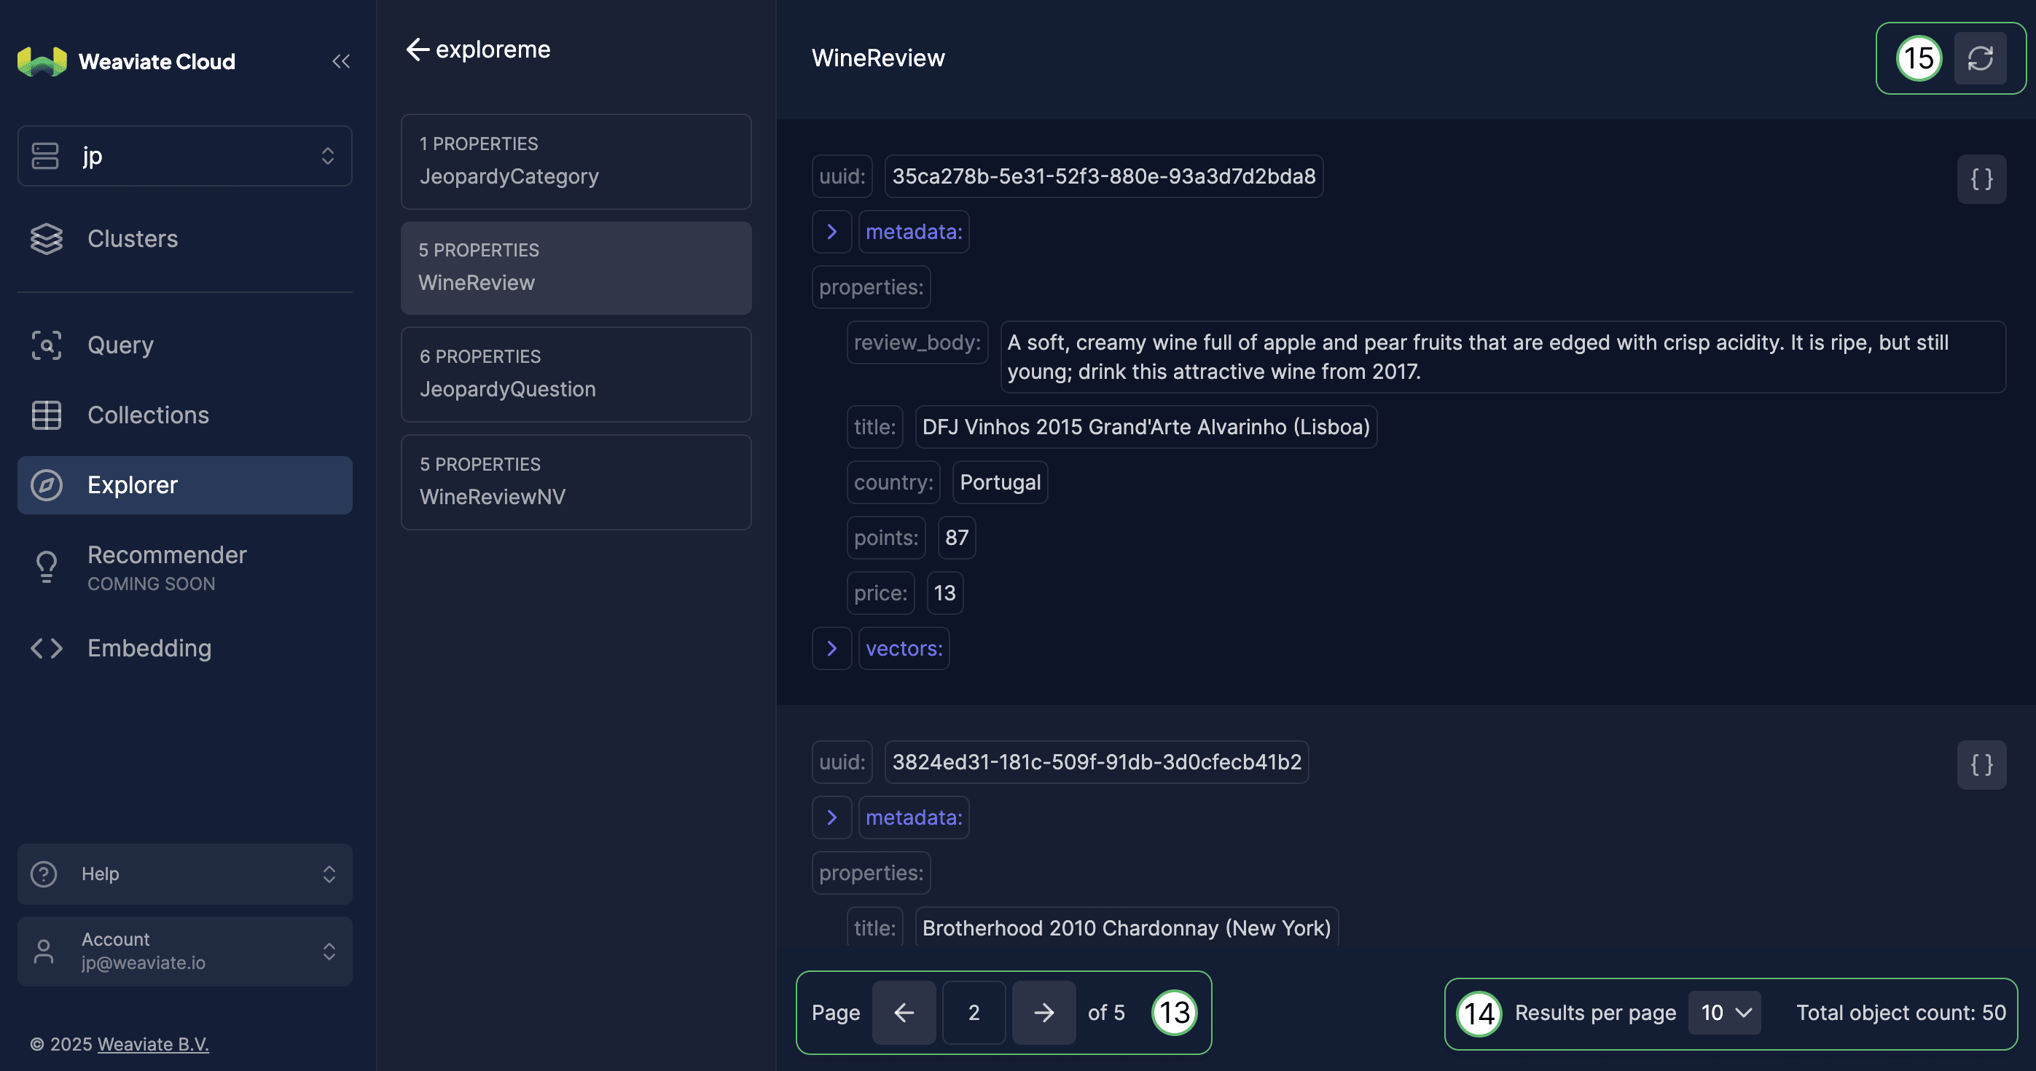Screen dimensions: 2036x1071
Task: Toggle the left sidebar collapse button
Action: 341,60
